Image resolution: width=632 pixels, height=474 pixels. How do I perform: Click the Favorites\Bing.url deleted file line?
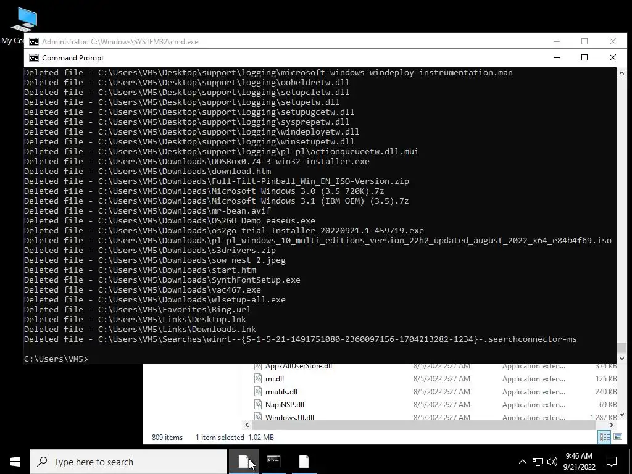click(x=138, y=310)
